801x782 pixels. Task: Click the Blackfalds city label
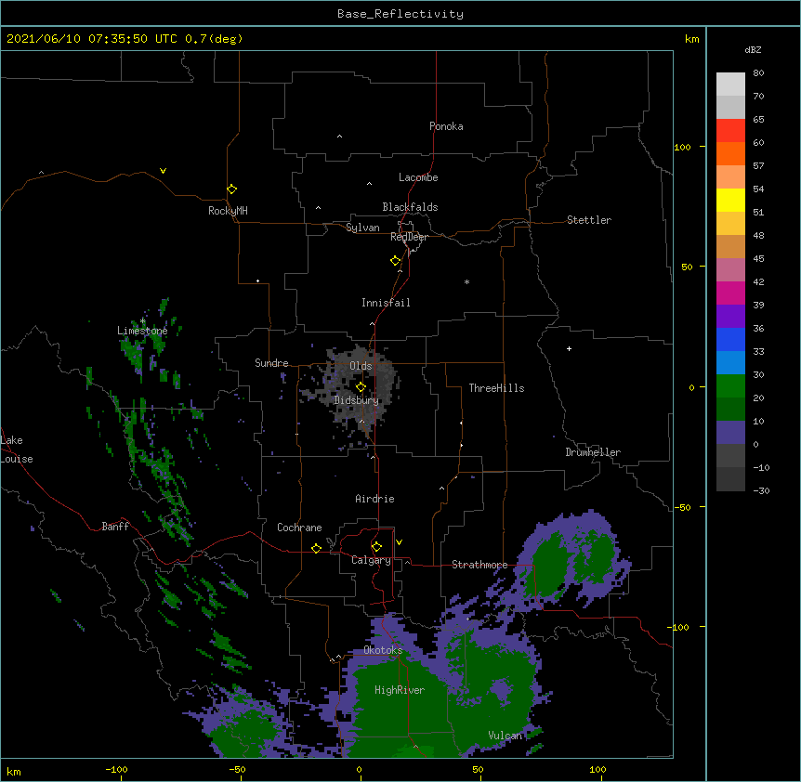[410, 207]
